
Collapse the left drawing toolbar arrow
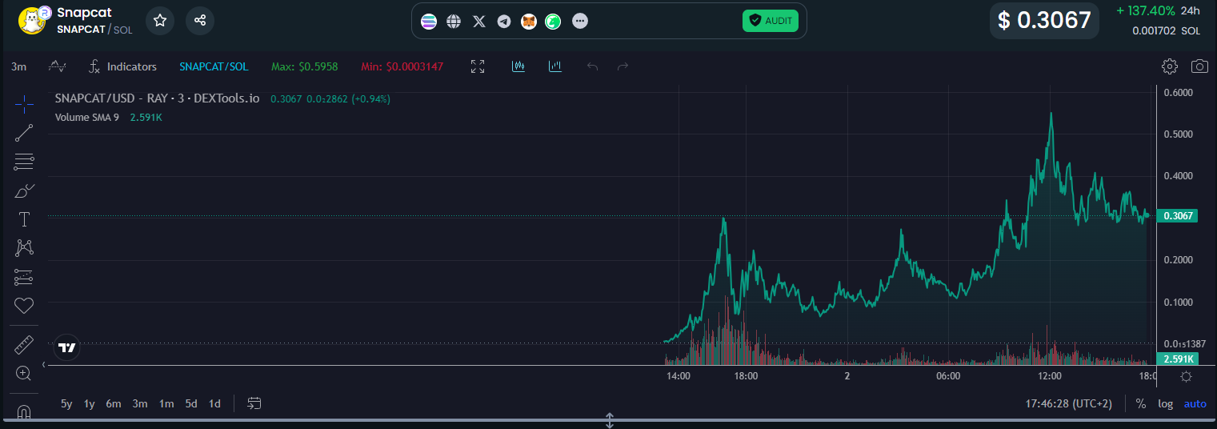point(44,364)
